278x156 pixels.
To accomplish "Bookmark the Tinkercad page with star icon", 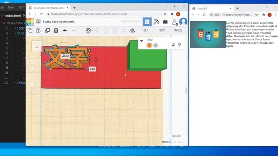I will pos(165,14).
